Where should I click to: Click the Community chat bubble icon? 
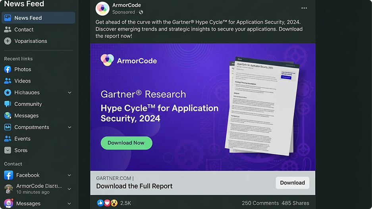point(8,104)
